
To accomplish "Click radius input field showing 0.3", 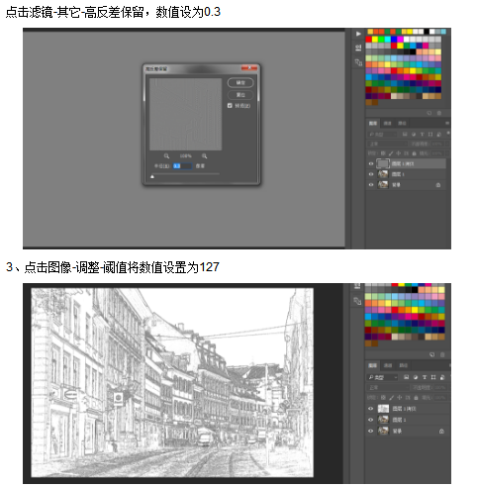I will tap(182, 166).
